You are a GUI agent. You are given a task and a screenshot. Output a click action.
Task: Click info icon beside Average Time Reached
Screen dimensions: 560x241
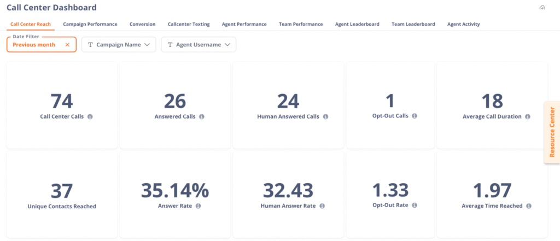529,206
